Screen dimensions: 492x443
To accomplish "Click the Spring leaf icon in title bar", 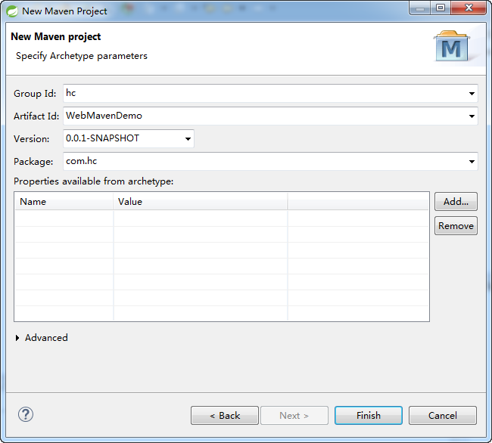I will (x=12, y=11).
